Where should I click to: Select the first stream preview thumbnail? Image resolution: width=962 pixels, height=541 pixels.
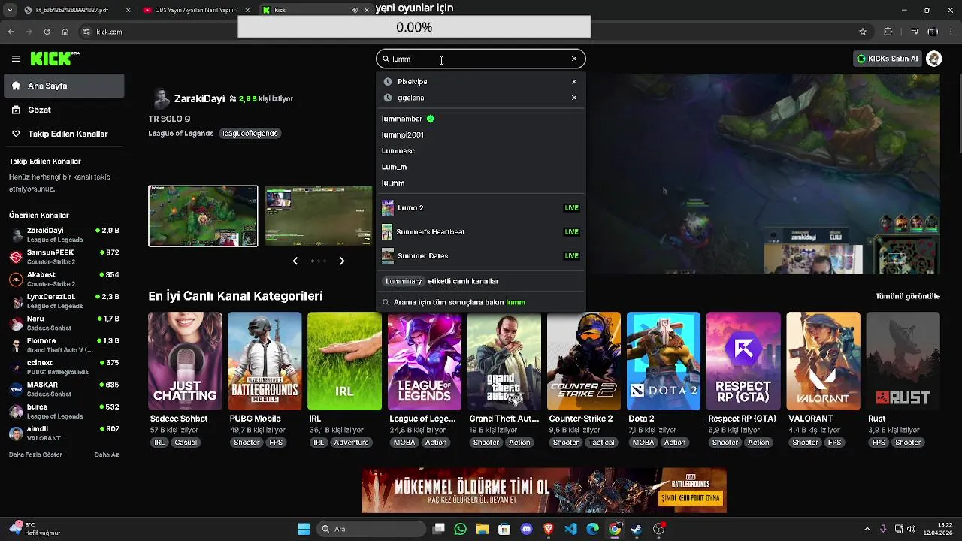pos(203,216)
